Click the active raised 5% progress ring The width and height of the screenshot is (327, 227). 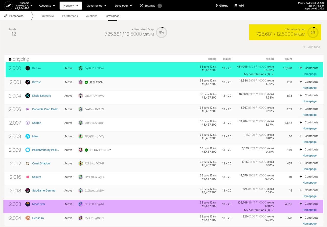coord(161,32)
